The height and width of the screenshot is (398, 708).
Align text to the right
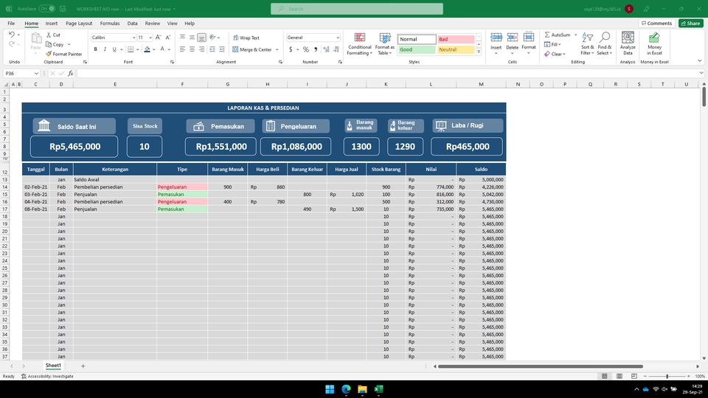pos(201,49)
